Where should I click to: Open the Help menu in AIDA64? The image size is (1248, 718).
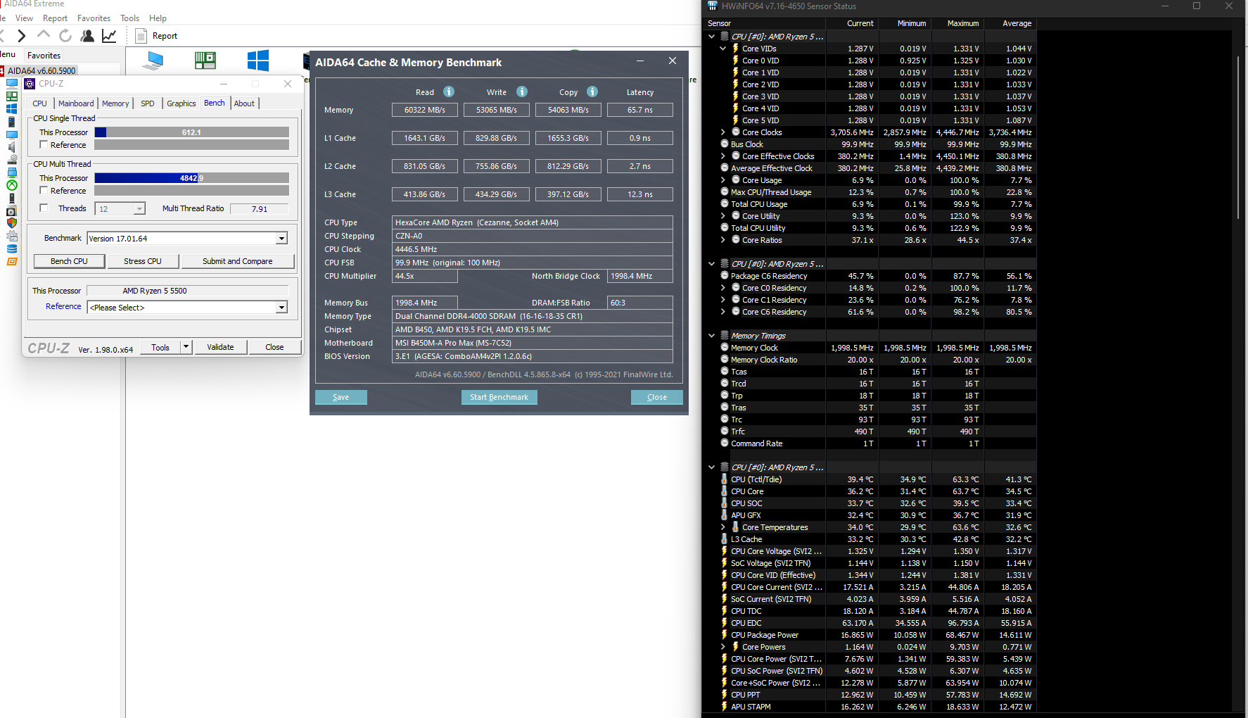[158, 18]
